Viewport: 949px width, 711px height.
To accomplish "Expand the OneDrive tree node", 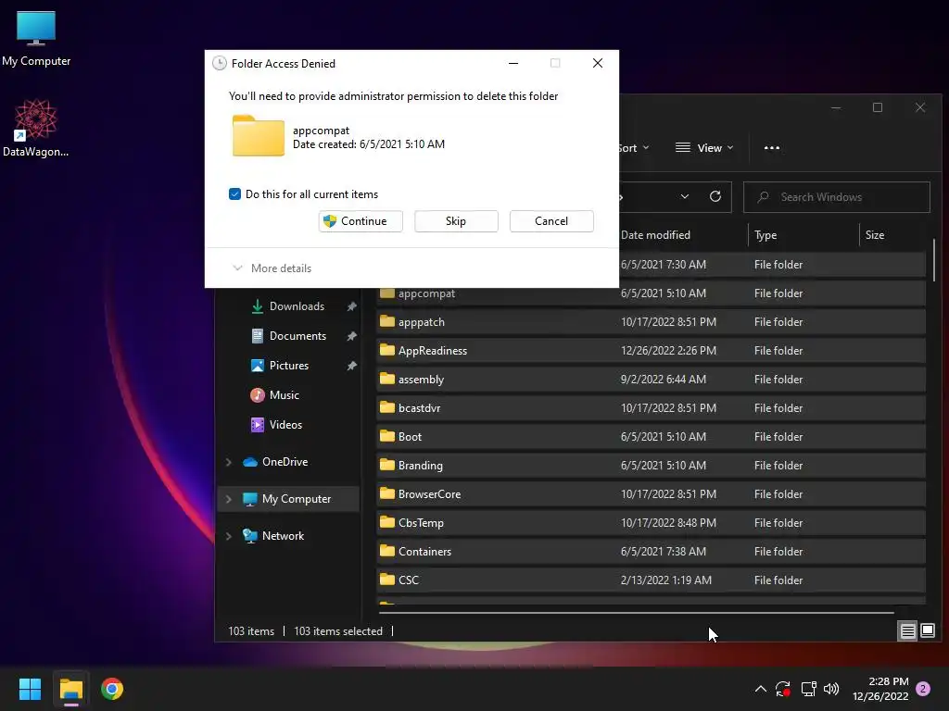I will tap(229, 462).
